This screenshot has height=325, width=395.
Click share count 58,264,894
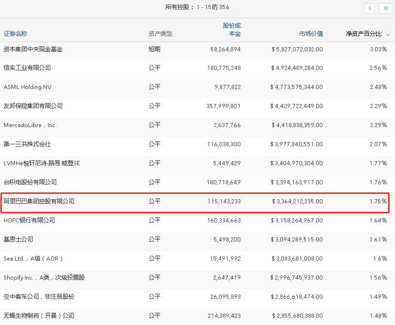[x=225, y=49]
